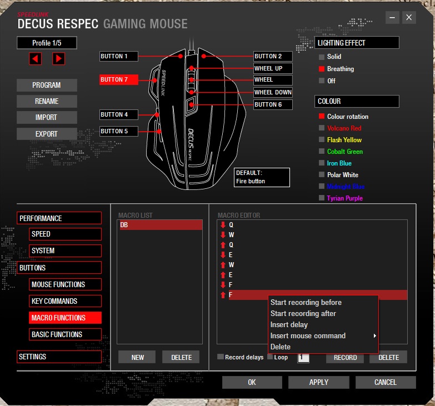Open MACRO FUNCTIONS page
This screenshot has width=435, height=406.
tap(65, 318)
